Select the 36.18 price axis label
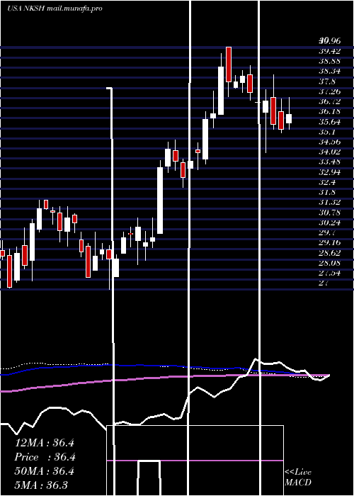 329,112
